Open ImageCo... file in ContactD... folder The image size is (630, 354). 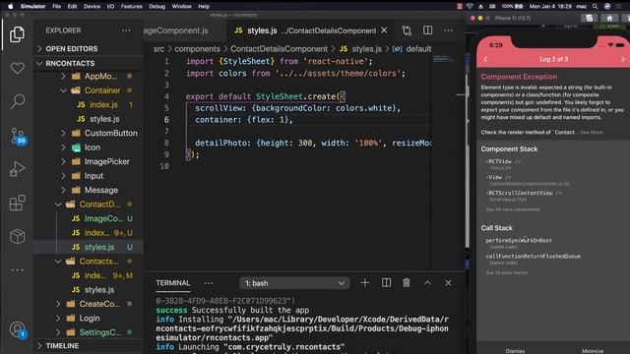(x=103, y=218)
